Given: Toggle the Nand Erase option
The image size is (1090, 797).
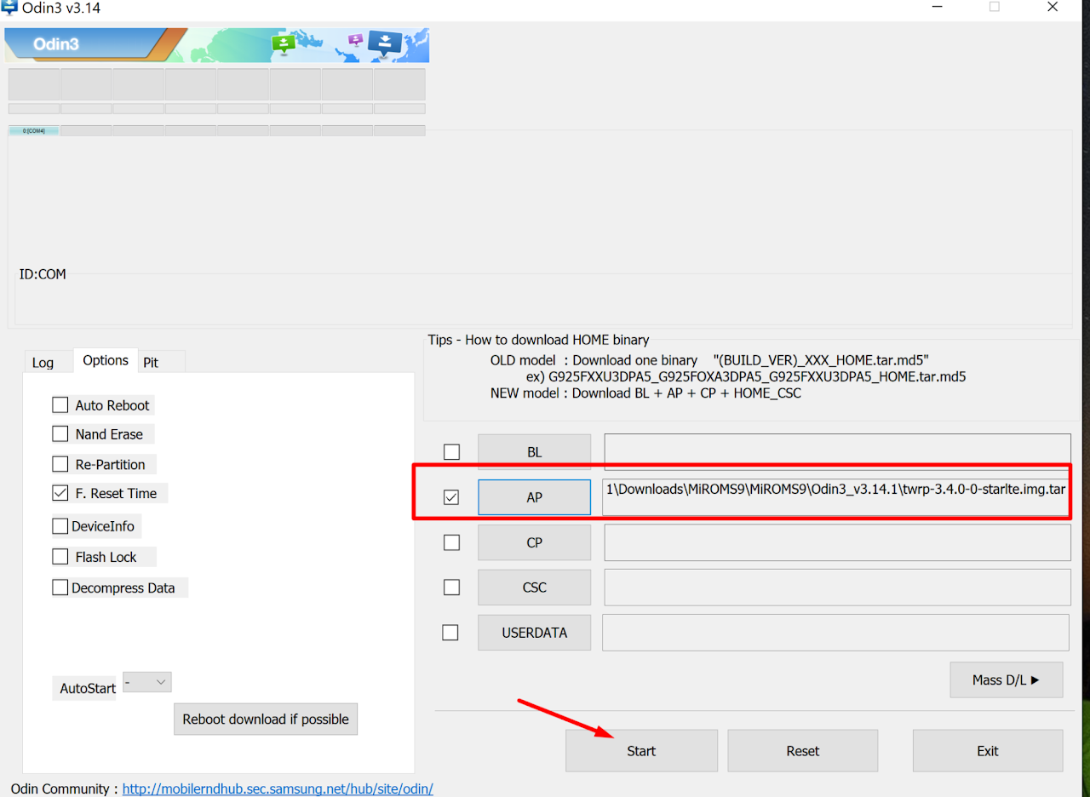Looking at the screenshot, I should (60, 434).
